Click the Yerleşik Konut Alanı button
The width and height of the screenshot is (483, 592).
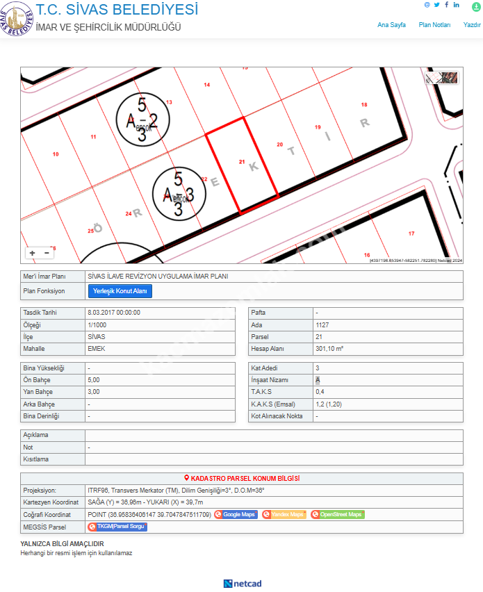coord(120,291)
